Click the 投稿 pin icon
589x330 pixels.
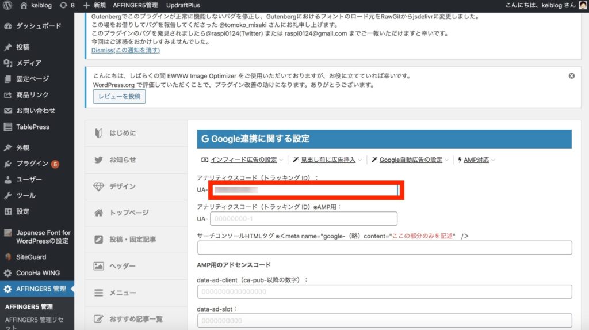tap(8, 47)
